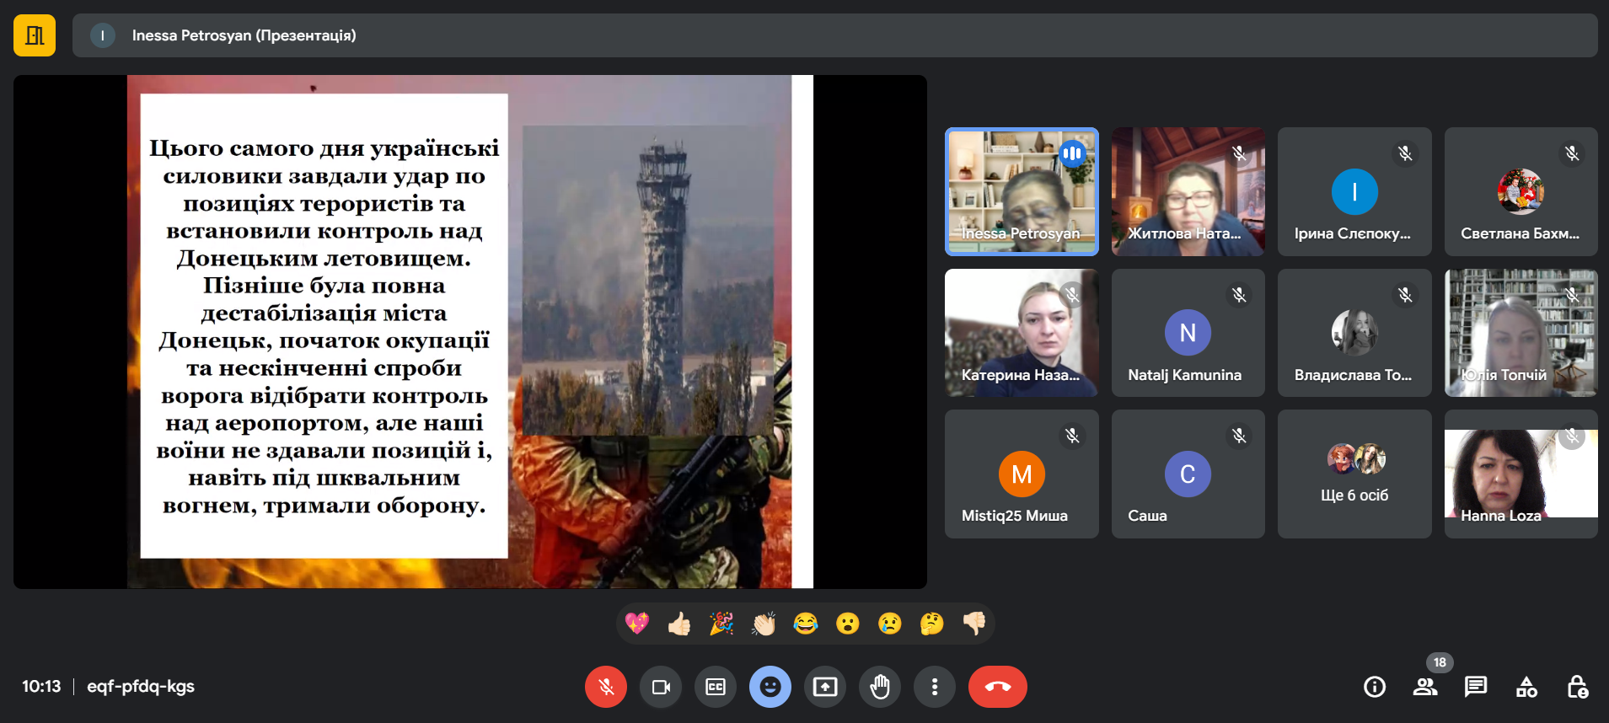The width and height of the screenshot is (1609, 723).
Task: Toggle closed captions
Action: [x=715, y=687]
